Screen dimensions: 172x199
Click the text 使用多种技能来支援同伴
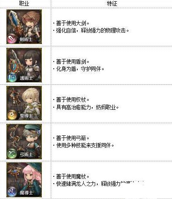point(84,145)
